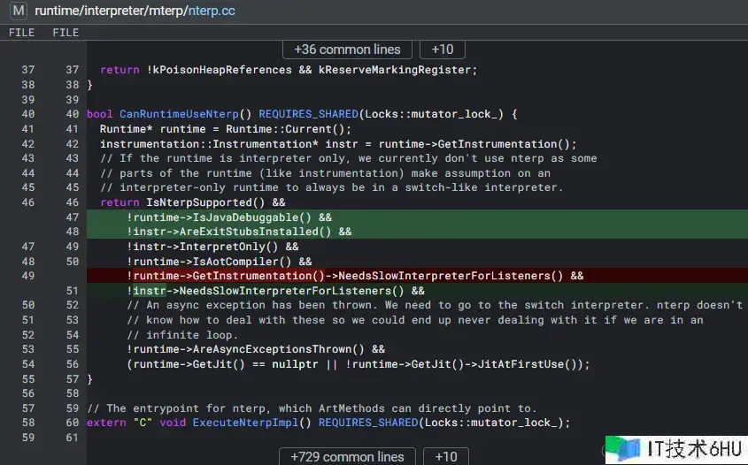Click the added line starting with !instr->NeedsSlowInterpreterForListeners
748x465 pixels.
(x=418, y=291)
